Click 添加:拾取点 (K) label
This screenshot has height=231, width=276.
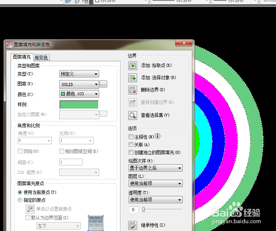156,66
